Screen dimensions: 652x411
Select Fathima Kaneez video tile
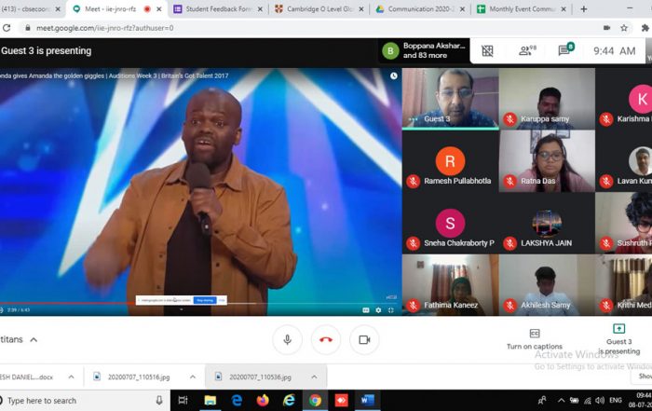click(450, 285)
